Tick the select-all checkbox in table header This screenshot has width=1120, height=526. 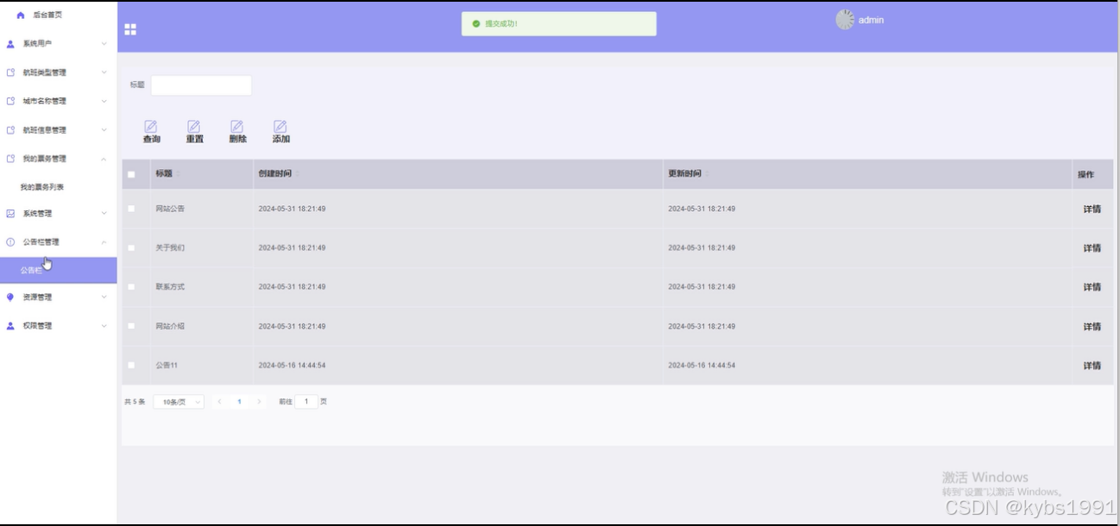pos(131,174)
